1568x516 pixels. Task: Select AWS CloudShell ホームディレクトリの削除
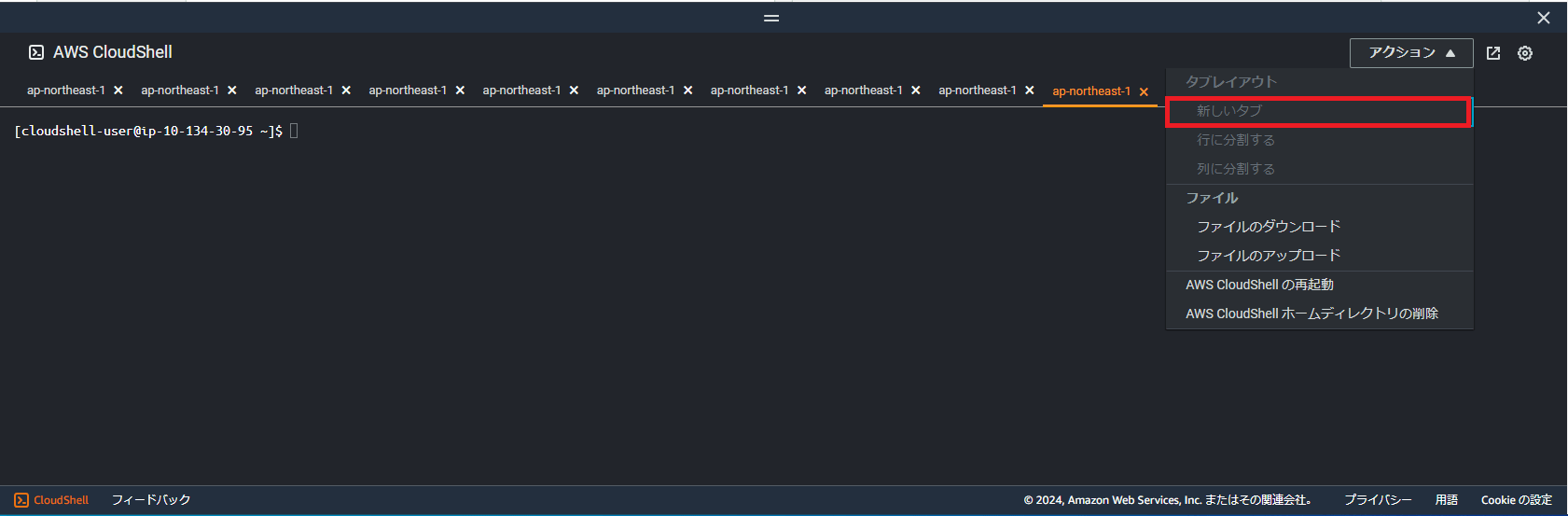(1319, 314)
